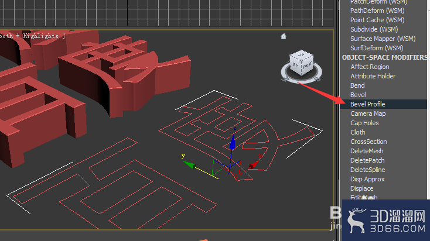Choose Subdivide (WSM) modifier
Screen dimensions: 430x241
coord(374,29)
